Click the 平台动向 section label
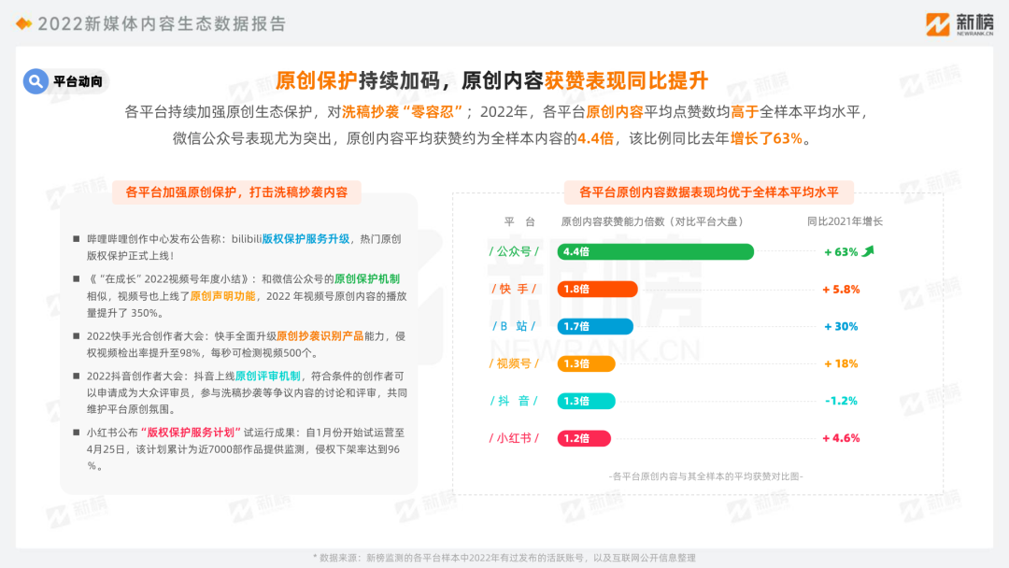Image resolution: width=1009 pixels, height=568 pixels. [x=78, y=81]
